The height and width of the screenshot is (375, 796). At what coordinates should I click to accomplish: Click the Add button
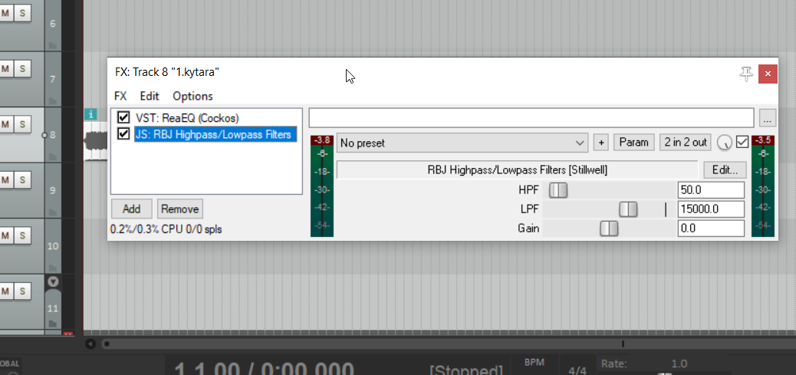point(131,209)
